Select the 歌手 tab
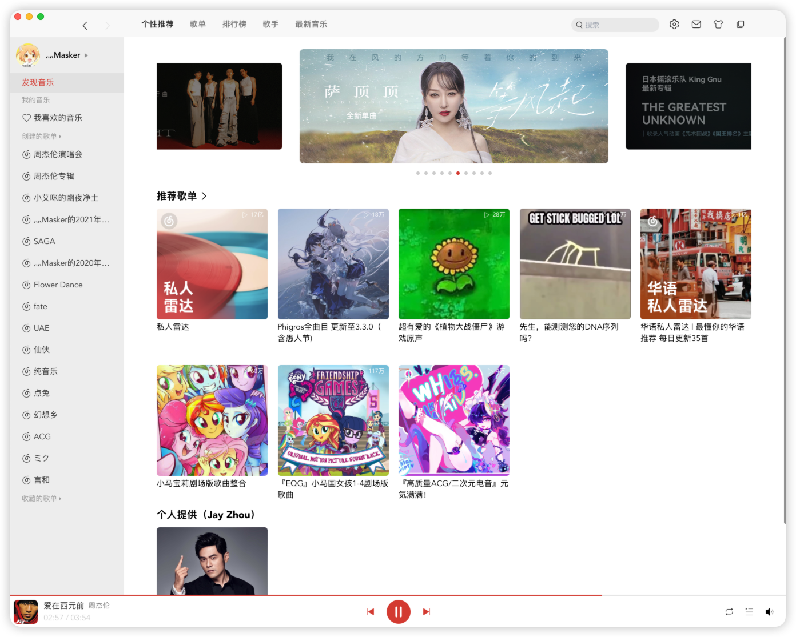The width and height of the screenshot is (796, 637). coord(270,24)
